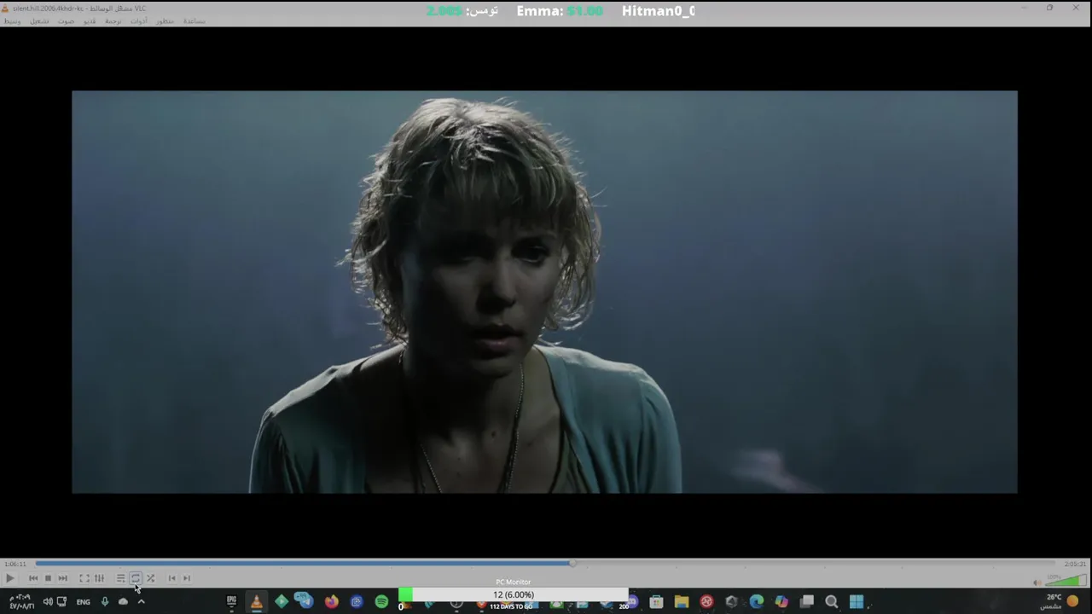Launch Firefox from the taskbar

click(331, 601)
